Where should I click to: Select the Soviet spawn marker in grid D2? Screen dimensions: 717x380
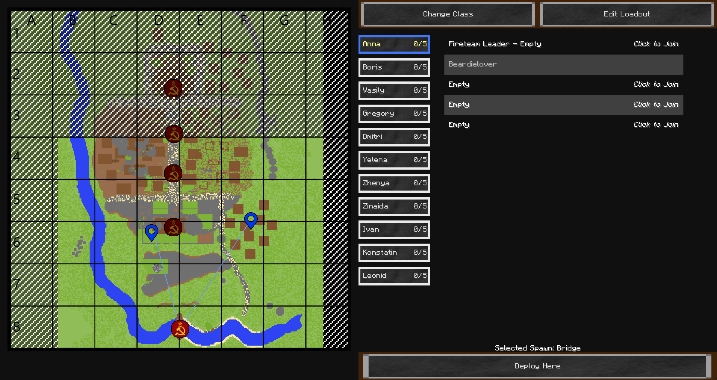[173, 89]
